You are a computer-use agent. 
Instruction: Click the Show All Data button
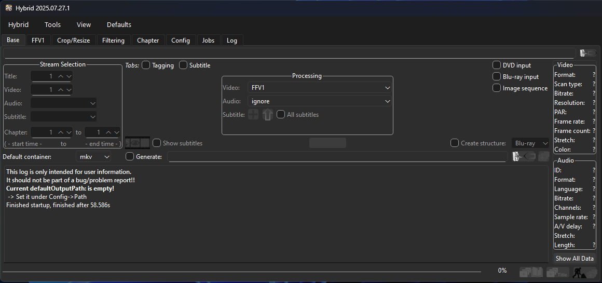point(574,258)
